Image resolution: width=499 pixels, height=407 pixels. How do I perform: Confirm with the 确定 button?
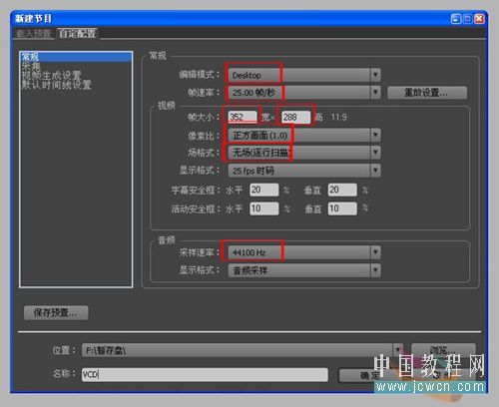369,375
